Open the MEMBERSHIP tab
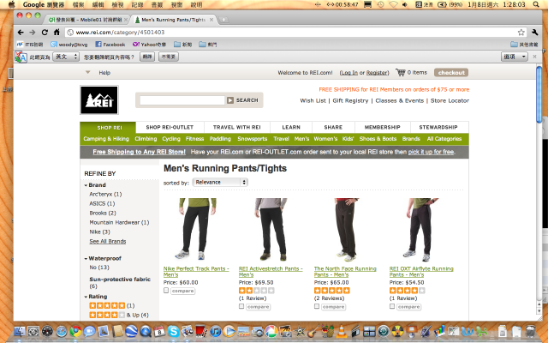Screen dimensions: 548x343 (x=383, y=128)
